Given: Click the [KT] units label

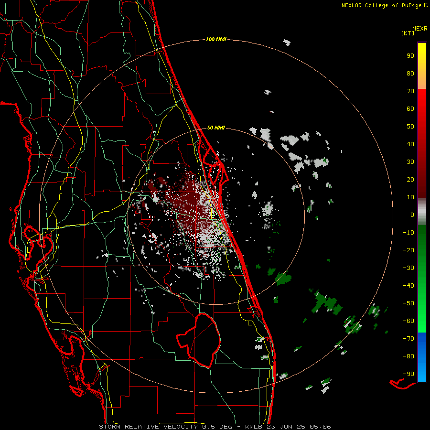Looking at the screenshot, I should 408,33.
